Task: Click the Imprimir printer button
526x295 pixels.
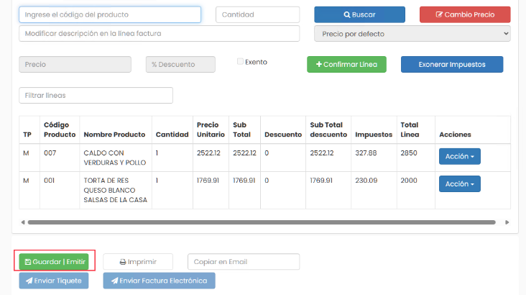Action: (138, 261)
